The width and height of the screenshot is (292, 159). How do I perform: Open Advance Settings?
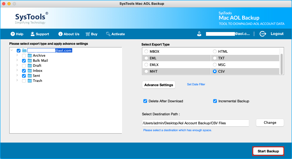[x=159, y=85]
